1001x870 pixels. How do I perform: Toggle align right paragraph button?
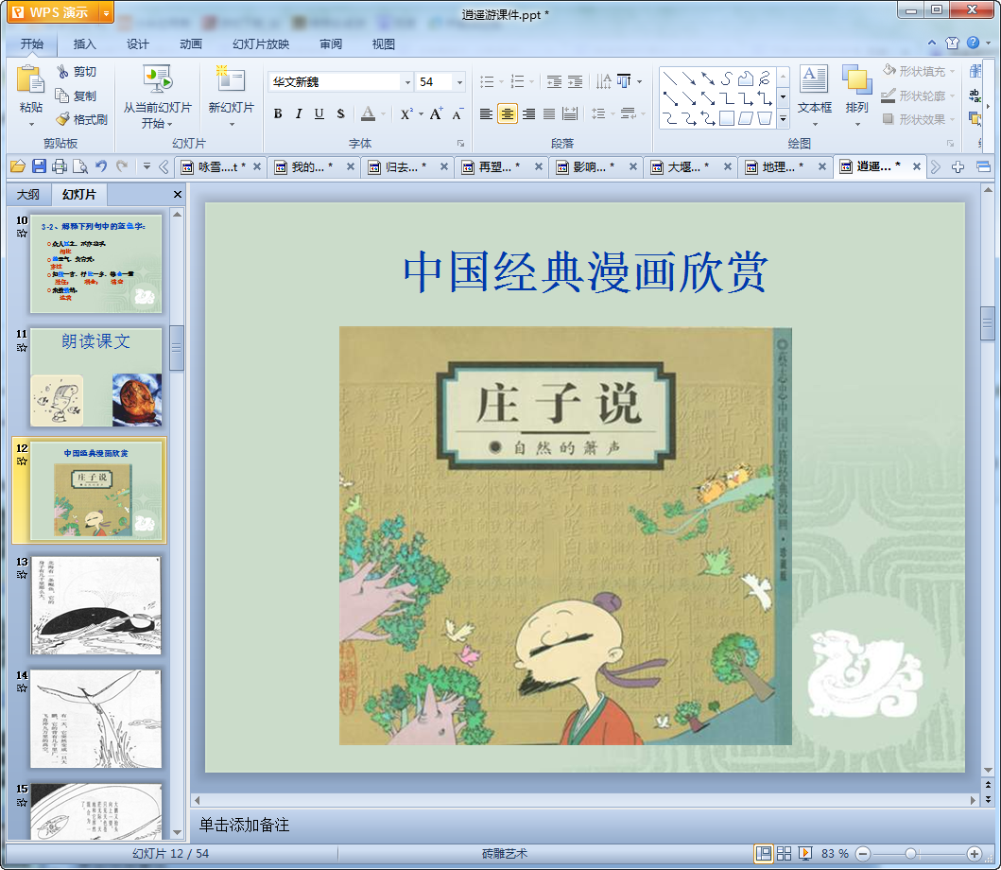(528, 113)
